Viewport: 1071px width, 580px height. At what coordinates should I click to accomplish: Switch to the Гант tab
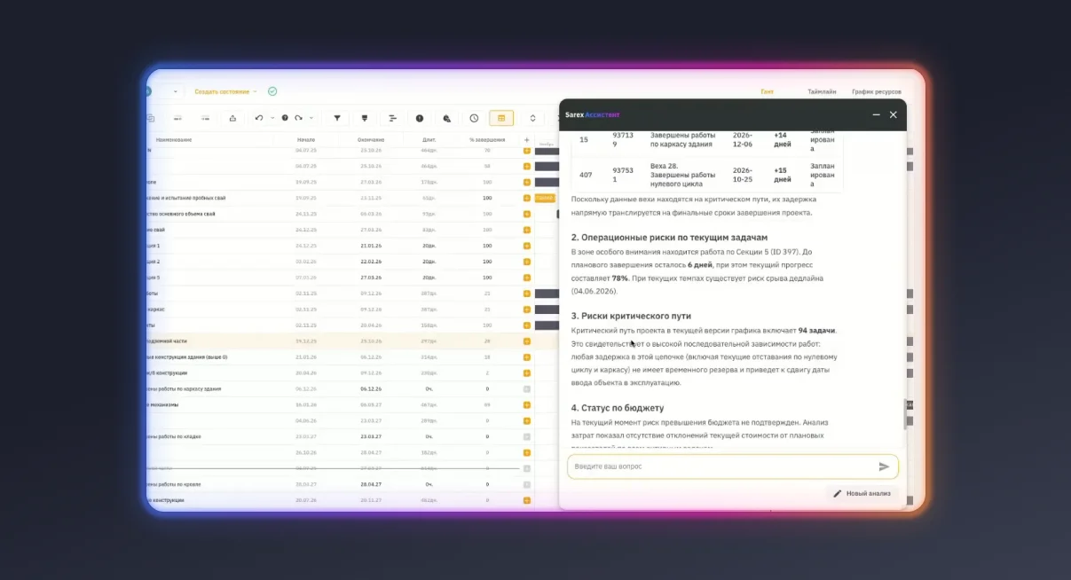click(768, 91)
